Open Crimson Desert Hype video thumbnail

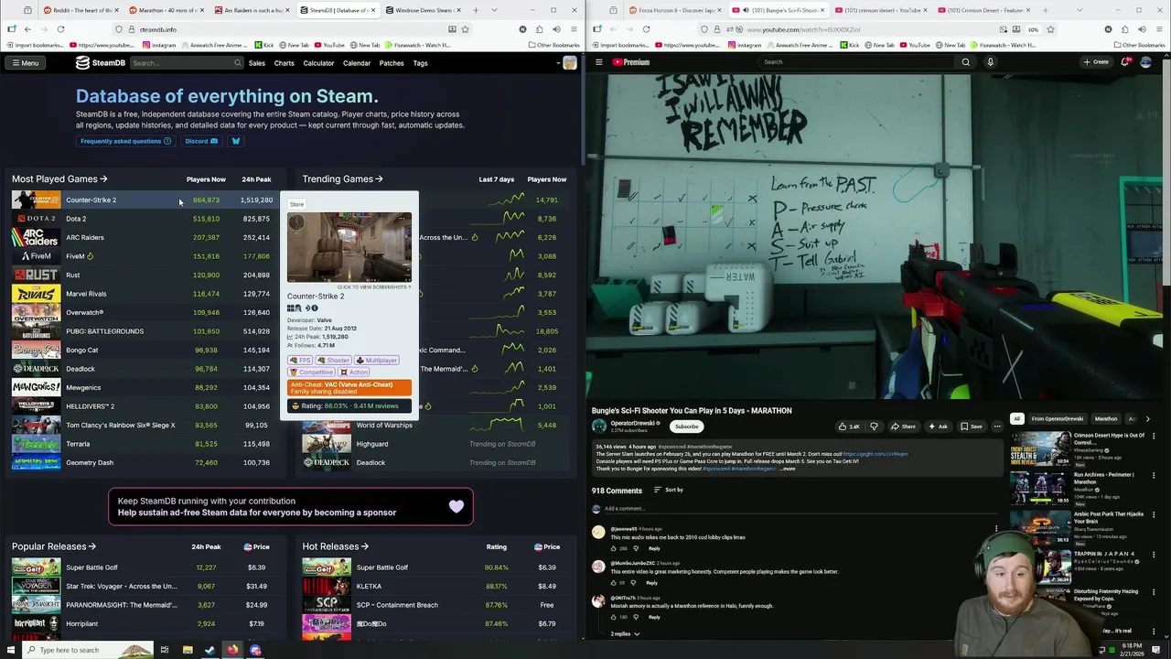pos(1039,448)
